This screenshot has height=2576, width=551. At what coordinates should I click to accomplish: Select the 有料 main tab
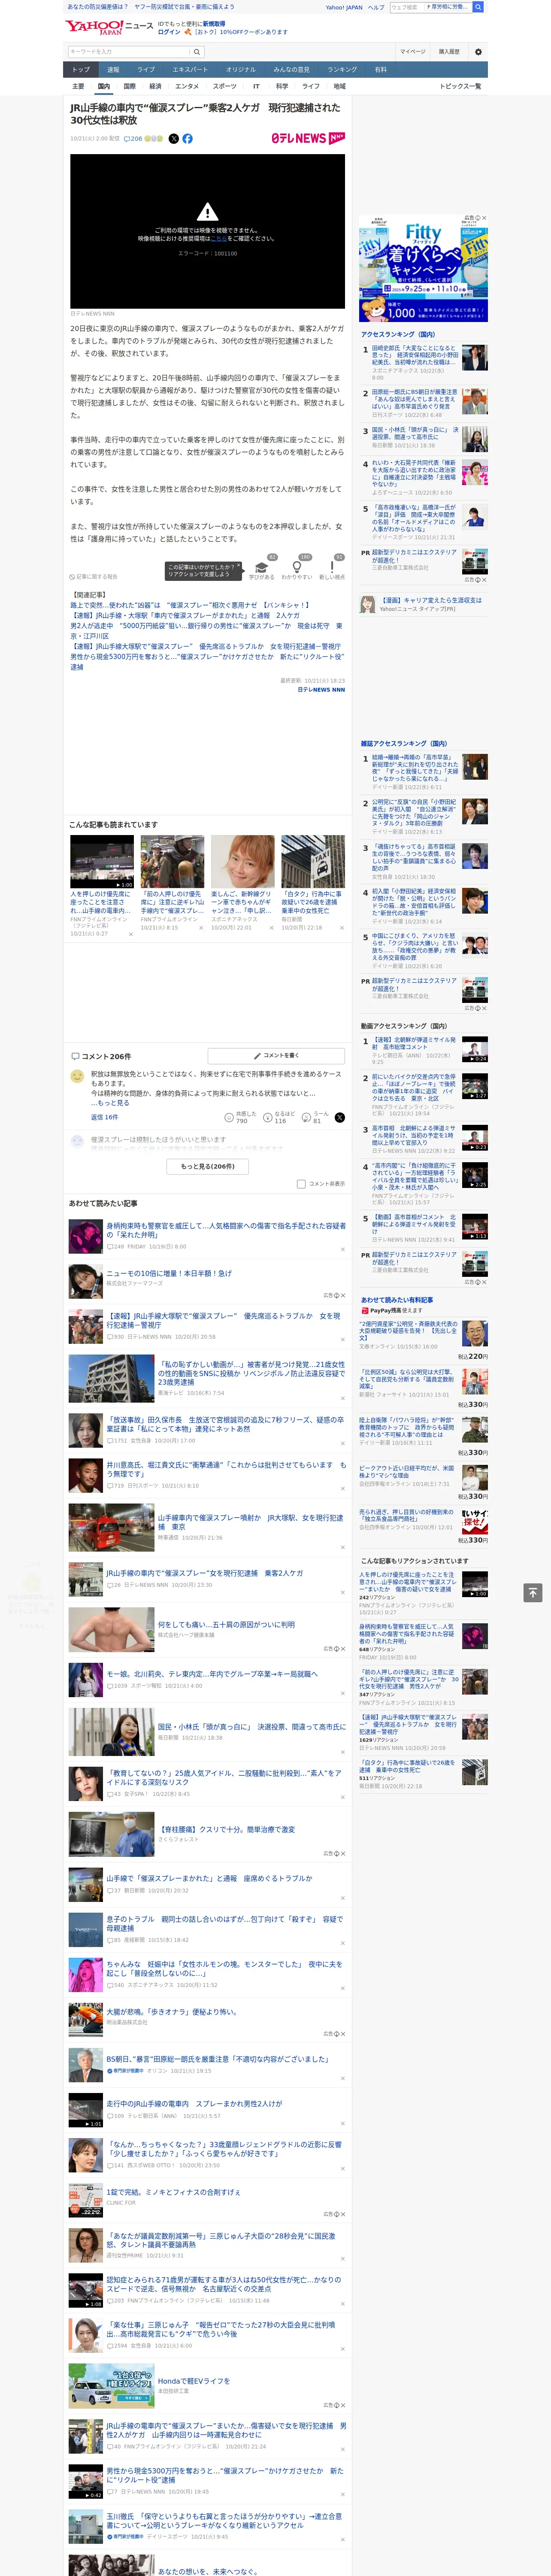380,69
